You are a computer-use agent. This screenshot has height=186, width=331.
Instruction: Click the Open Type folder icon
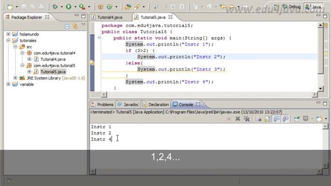tap(128, 7)
